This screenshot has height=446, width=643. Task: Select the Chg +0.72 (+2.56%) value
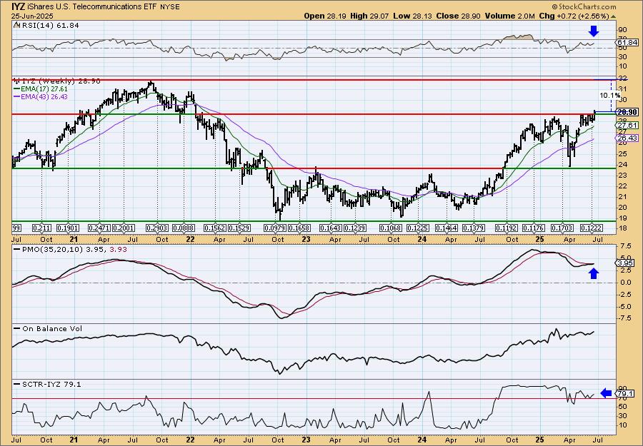[x=574, y=16]
